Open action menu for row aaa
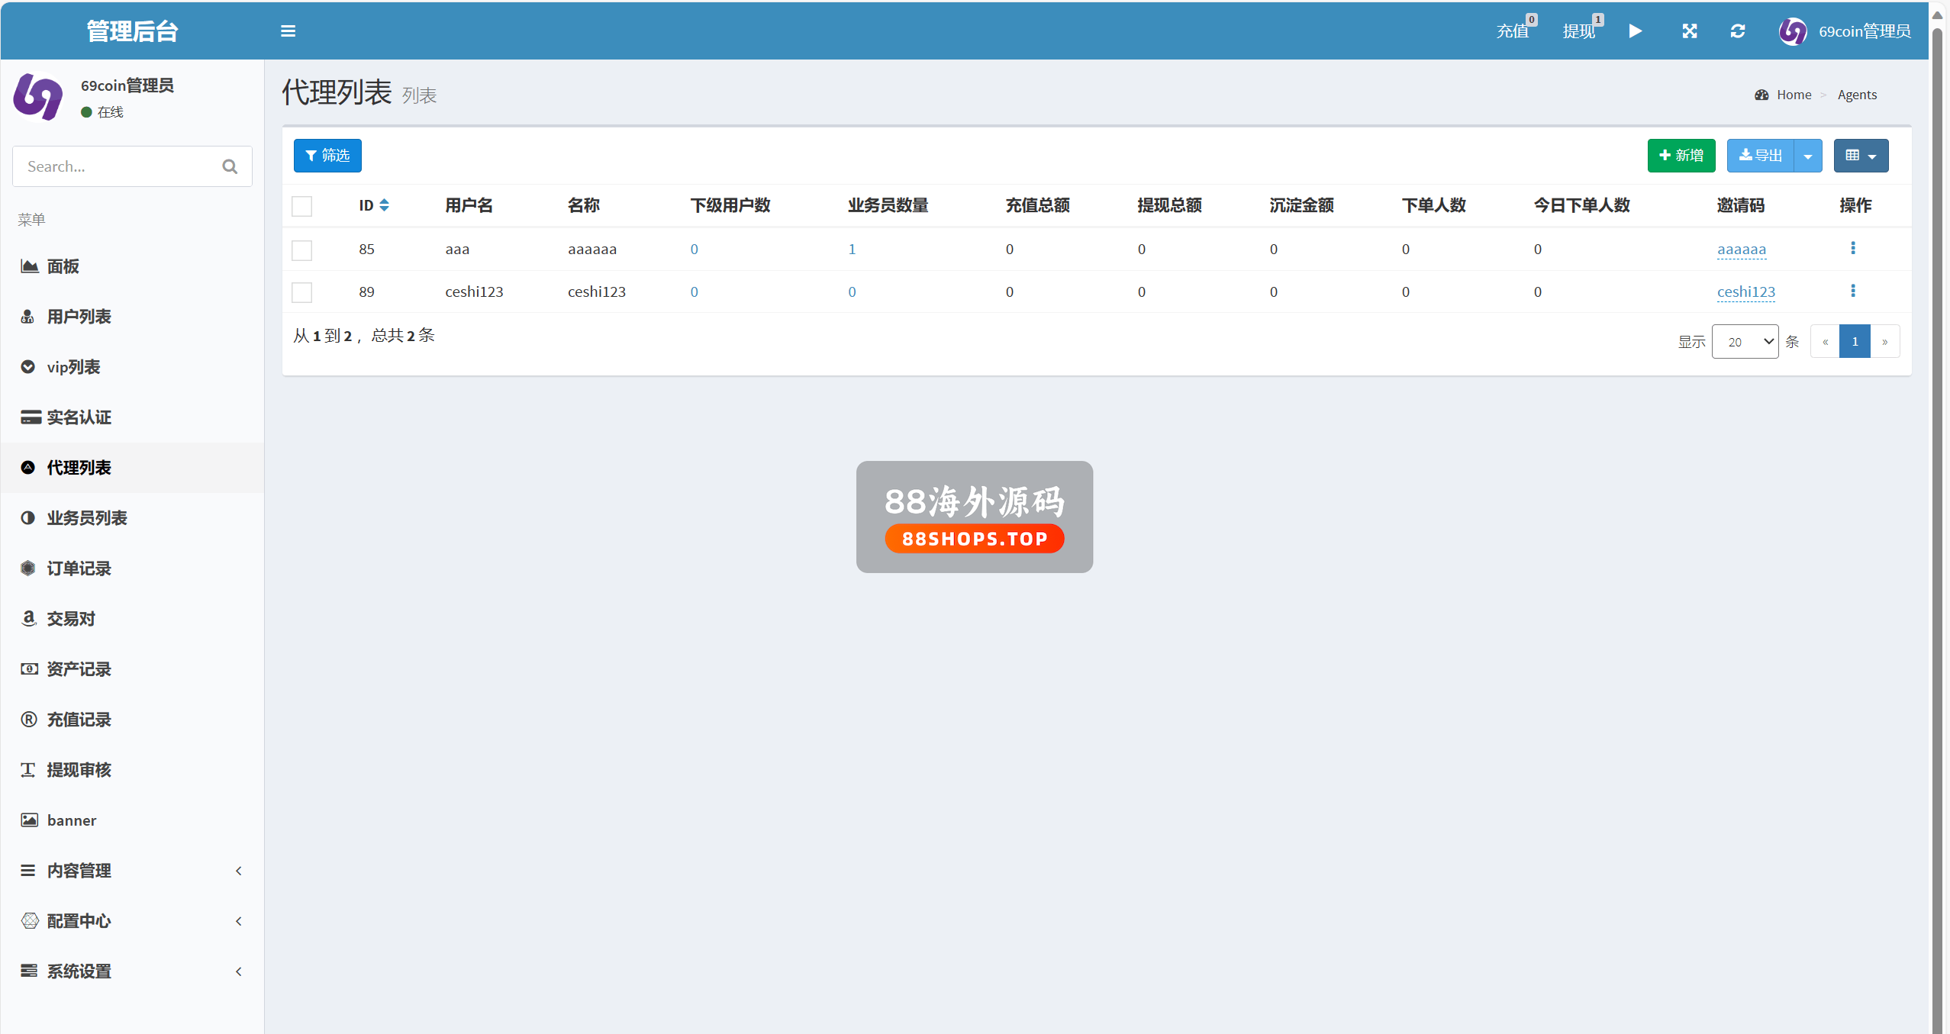 coord(1852,248)
